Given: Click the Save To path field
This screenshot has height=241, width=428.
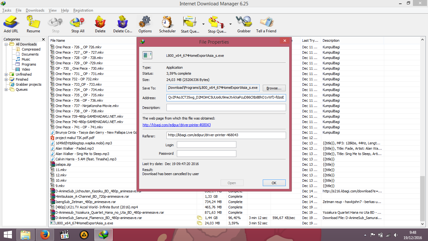Looking at the screenshot, I should click(x=213, y=88).
